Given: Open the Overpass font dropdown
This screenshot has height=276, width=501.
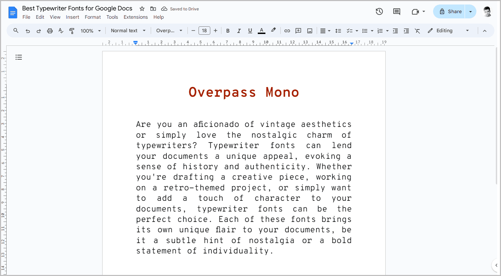Looking at the screenshot, I should pyautogui.click(x=169, y=31).
